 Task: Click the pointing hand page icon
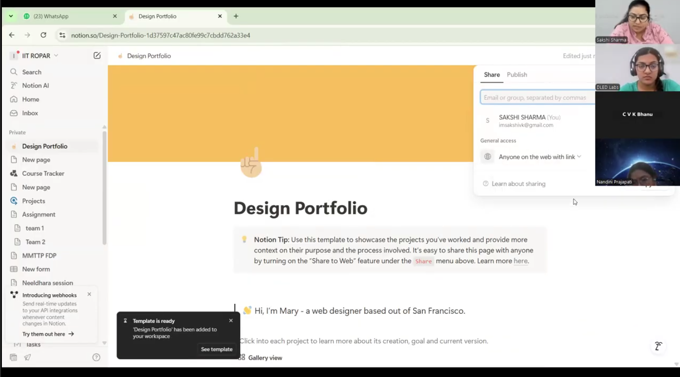pos(251,163)
